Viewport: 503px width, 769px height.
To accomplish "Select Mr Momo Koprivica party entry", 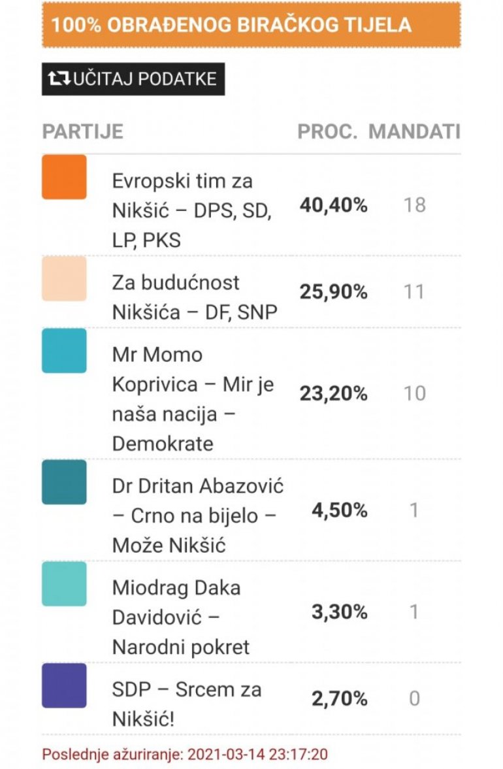I will pyautogui.click(x=193, y=399).
